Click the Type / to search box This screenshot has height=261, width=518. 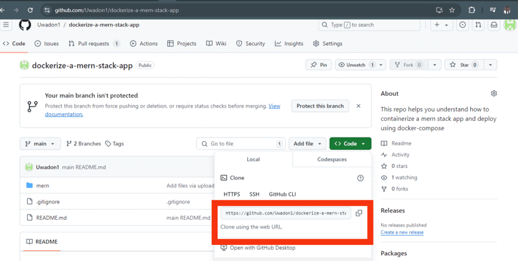coord(369,25)
